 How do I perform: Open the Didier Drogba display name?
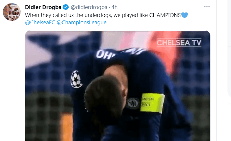43,7
